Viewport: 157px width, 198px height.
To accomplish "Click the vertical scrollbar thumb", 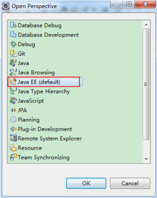I will (146, 84).
